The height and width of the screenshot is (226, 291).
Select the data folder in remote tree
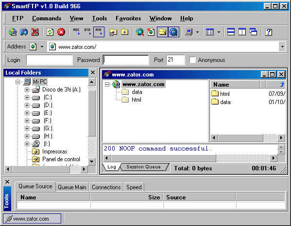tap(137, 92)
